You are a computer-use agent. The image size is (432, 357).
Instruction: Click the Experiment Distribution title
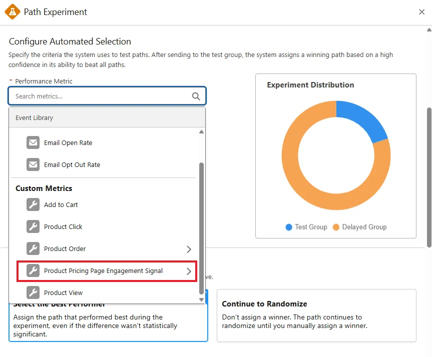click(310, 85)
